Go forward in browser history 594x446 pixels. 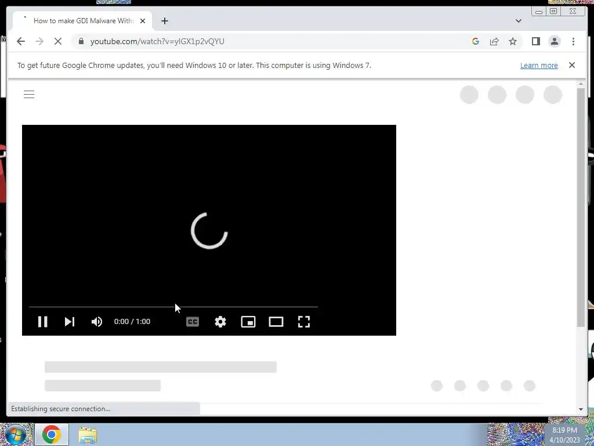[x=39, y=41]
